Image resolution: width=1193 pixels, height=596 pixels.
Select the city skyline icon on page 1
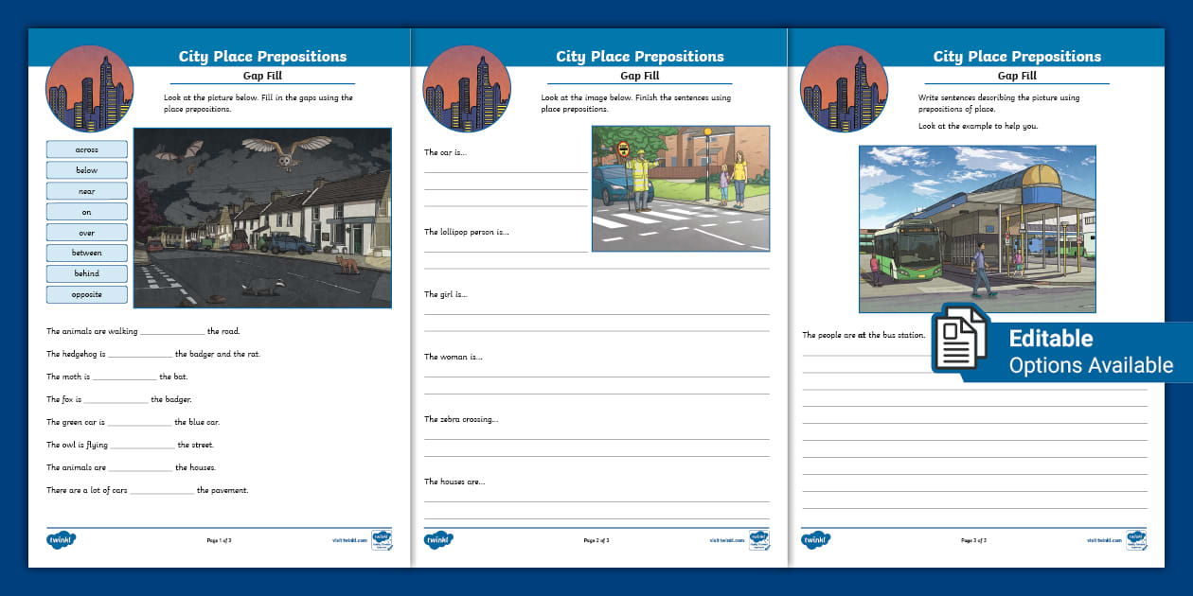(x=89, y=89)
